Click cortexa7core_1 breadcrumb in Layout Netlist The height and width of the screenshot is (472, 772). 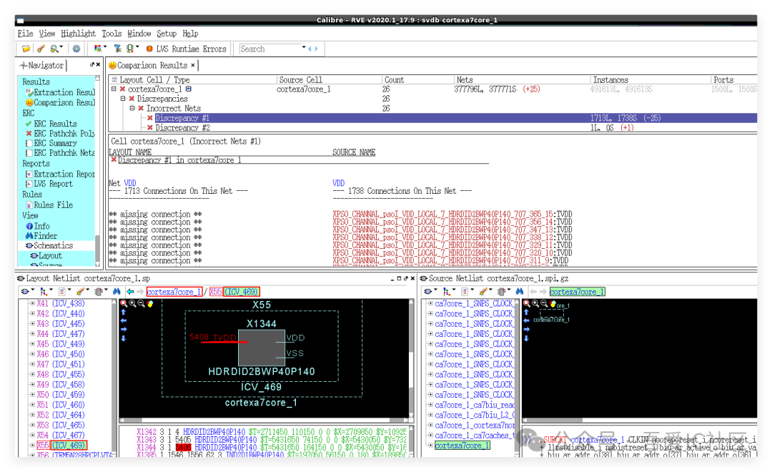tap(174, 292)
